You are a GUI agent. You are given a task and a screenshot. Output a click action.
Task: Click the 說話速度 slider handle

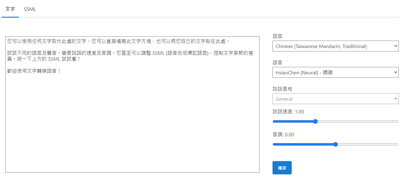pos(315,121)
